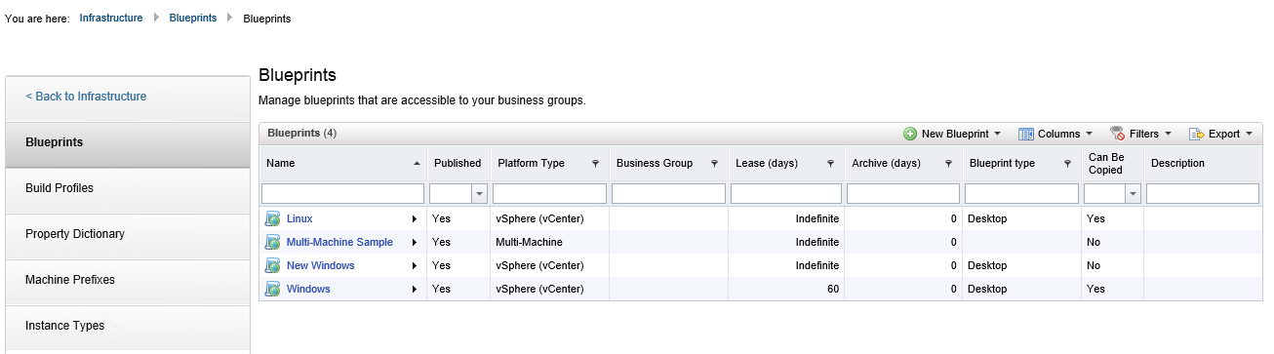
Task: Click the green New Blueprint plus icon
Action: [x=910, y=134]
